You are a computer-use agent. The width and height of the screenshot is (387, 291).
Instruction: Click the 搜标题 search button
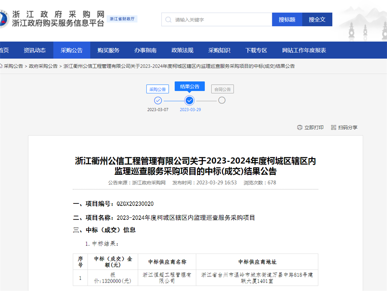coord(287,19)
